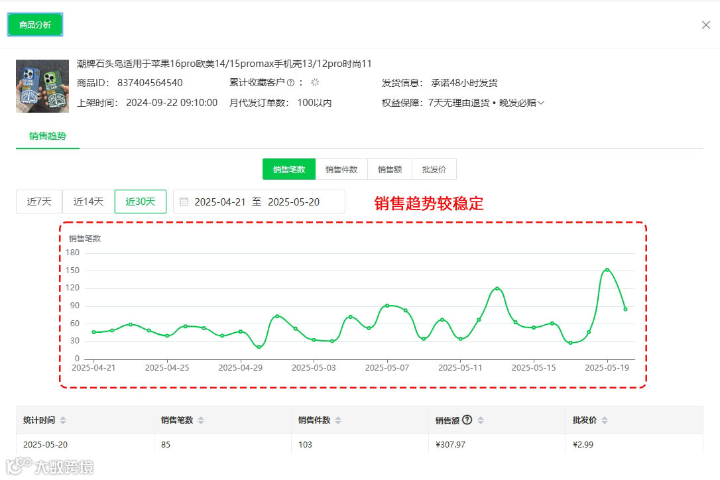Select the 批发价 metric tab

[x=434, y=169]
